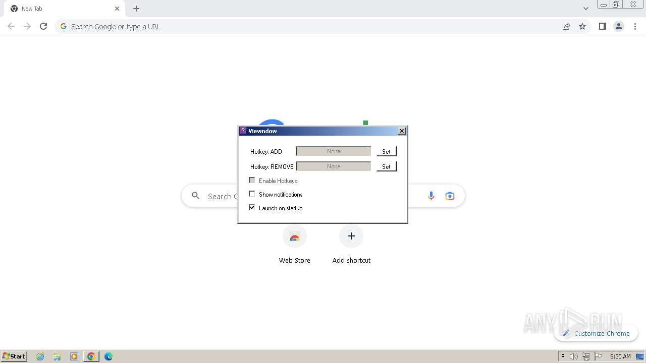Open a new tab with plus button
646x363 pixels.
136,9
